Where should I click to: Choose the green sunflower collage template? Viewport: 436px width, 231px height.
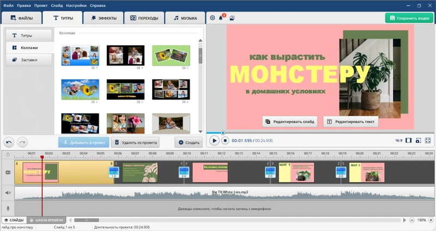tap(171, 55)
